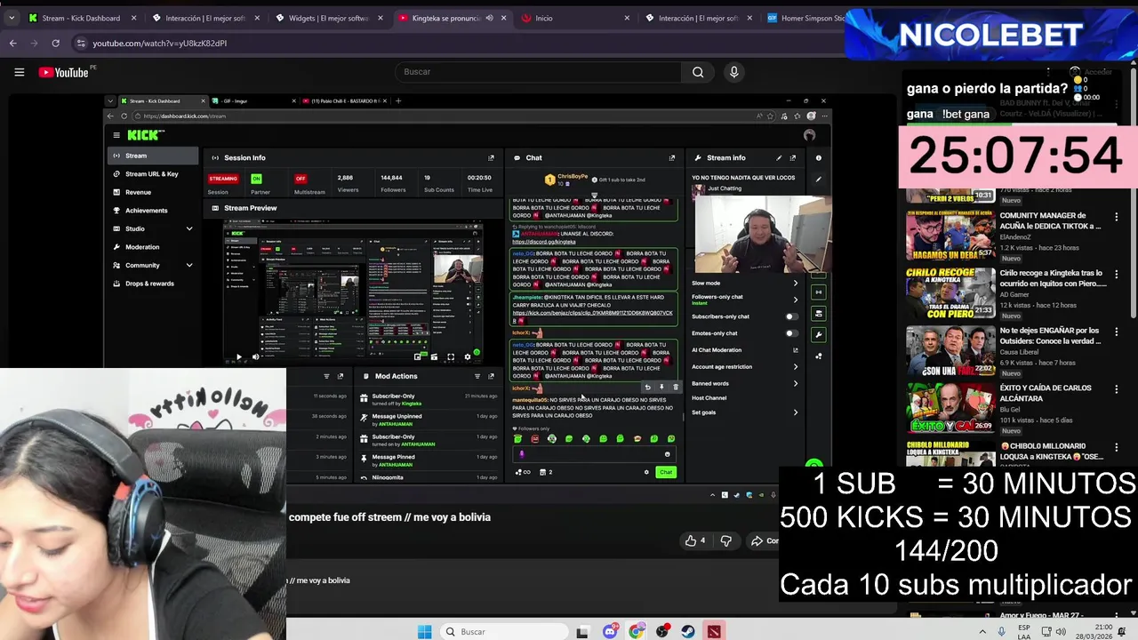
Task: Open Revenue in Kick sidebar
Action: (153, 192)
